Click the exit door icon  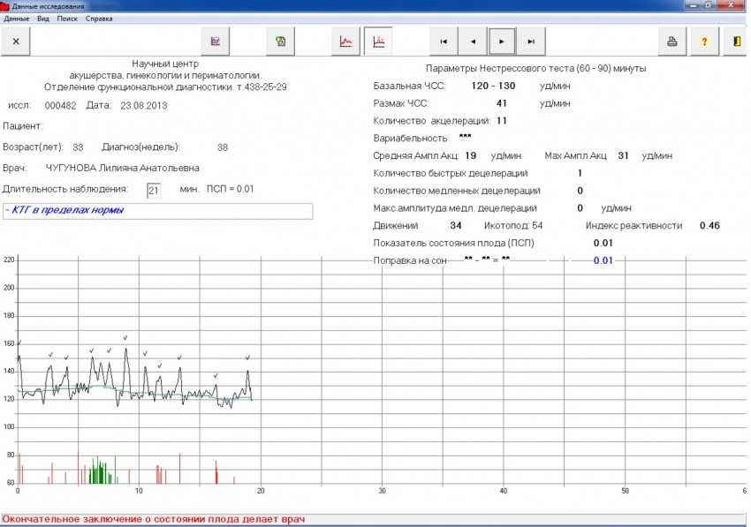coord(735,41)
